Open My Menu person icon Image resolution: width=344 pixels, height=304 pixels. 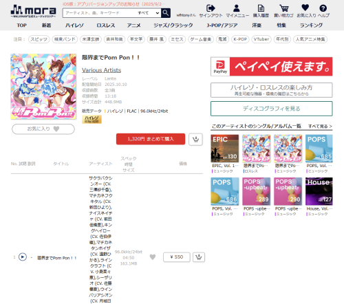(x=236, y=8)
